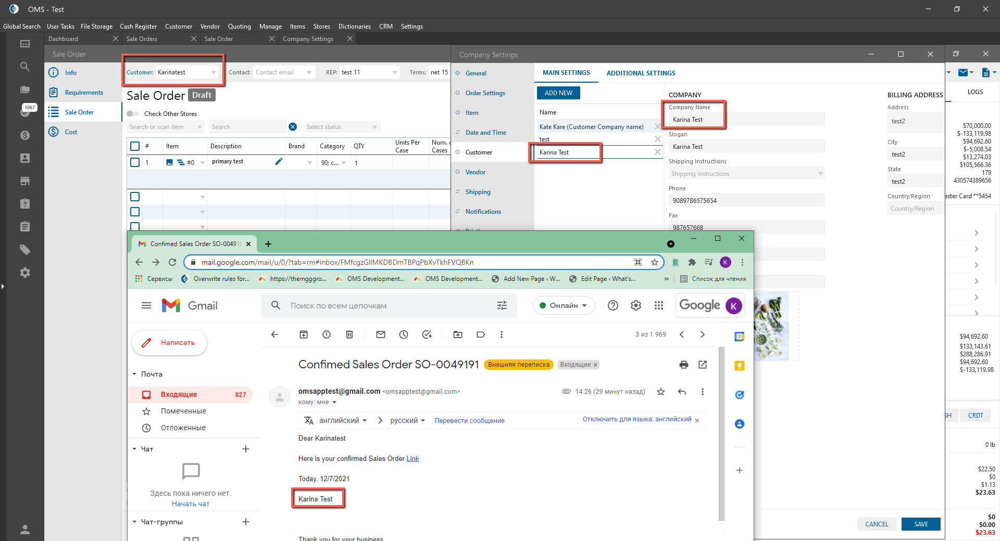Viewport: 1000px width, 541px height.
Task: Change source language английский dropdown
Action: 343,420
